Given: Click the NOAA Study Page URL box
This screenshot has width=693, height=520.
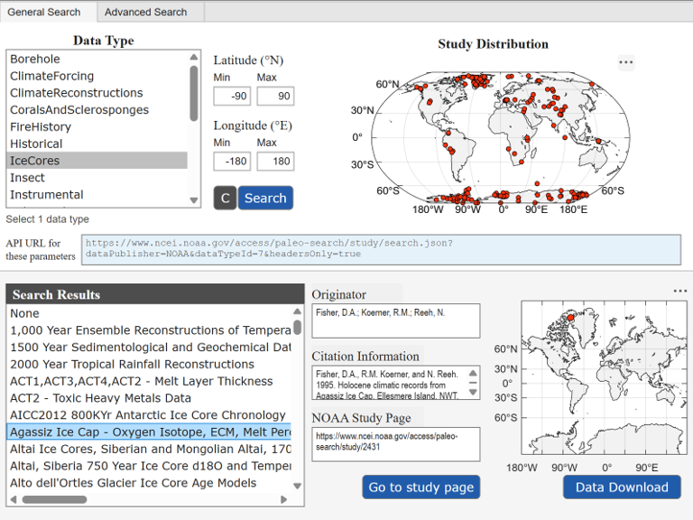Looking at the screenshot, I should point(396,444).
